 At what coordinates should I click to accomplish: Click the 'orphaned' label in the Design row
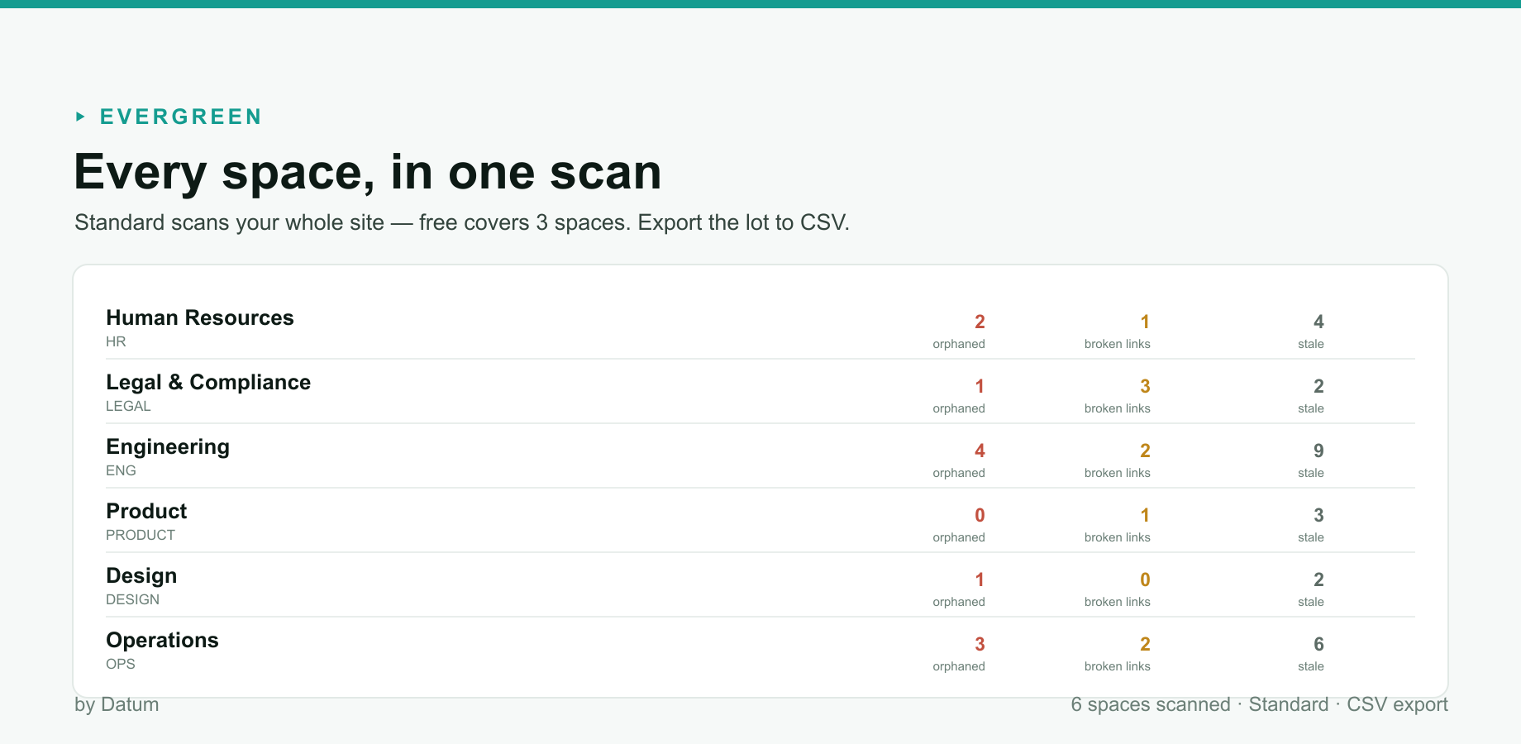[x=959, y=602]
